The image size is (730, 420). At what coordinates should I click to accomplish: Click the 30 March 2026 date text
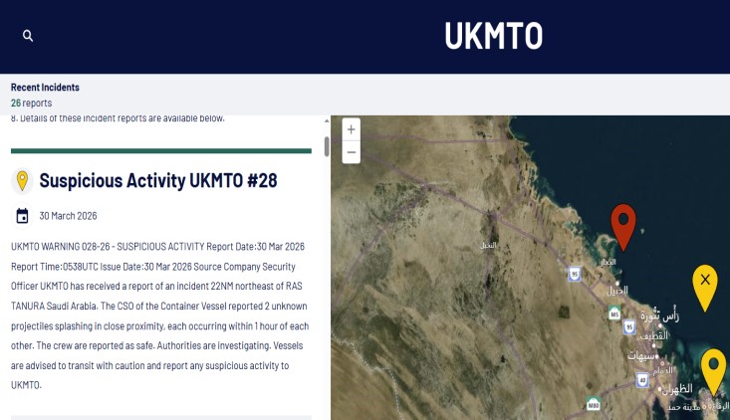coord(68,216)
